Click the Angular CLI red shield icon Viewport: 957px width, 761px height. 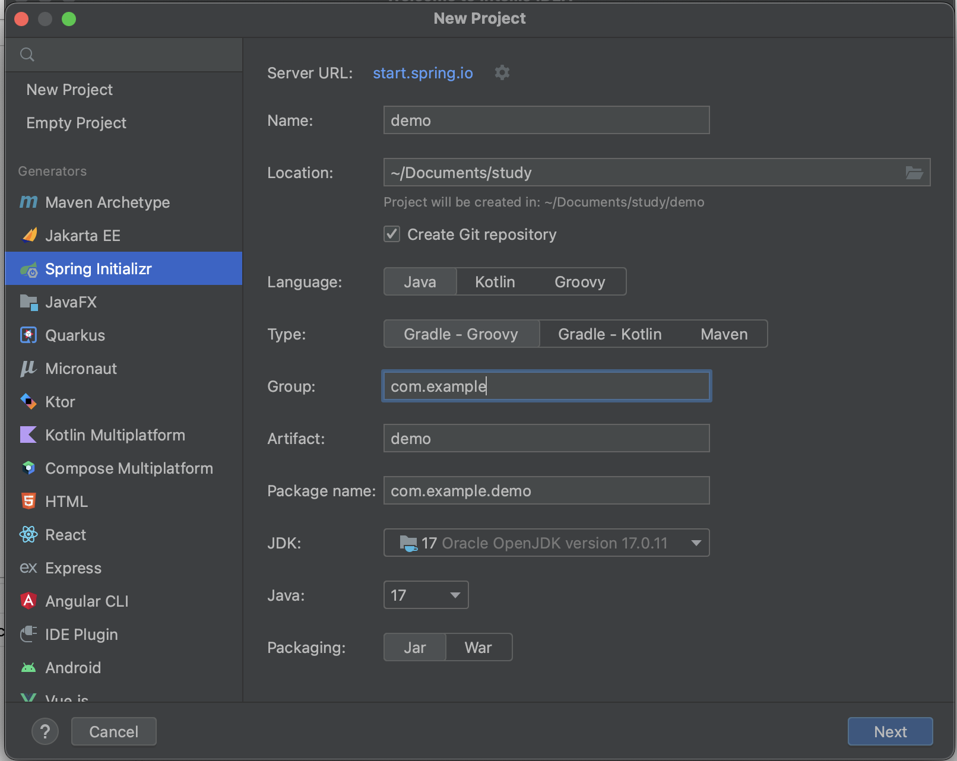(x=28, y=601)
